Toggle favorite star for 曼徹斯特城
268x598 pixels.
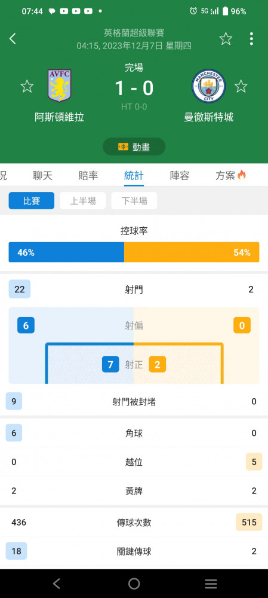point(241,86)
